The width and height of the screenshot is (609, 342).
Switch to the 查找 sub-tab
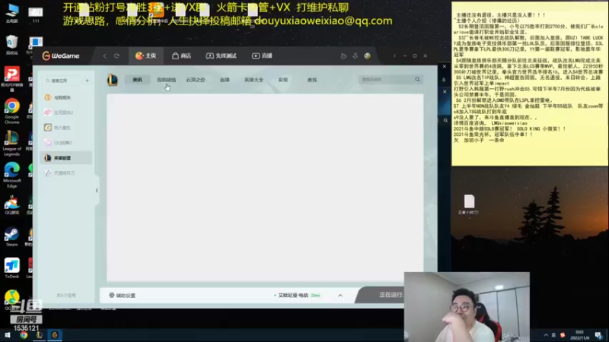[312, 80]
